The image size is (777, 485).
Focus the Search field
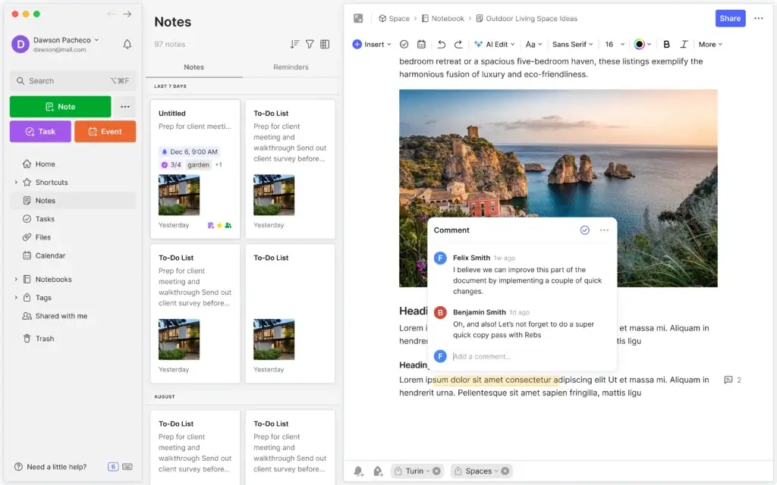point(73,80)
